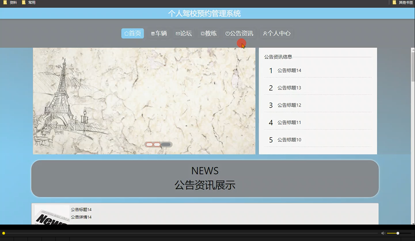Click the person icon on 个人中心
The image size is (415, 241).
pos(264,33)
